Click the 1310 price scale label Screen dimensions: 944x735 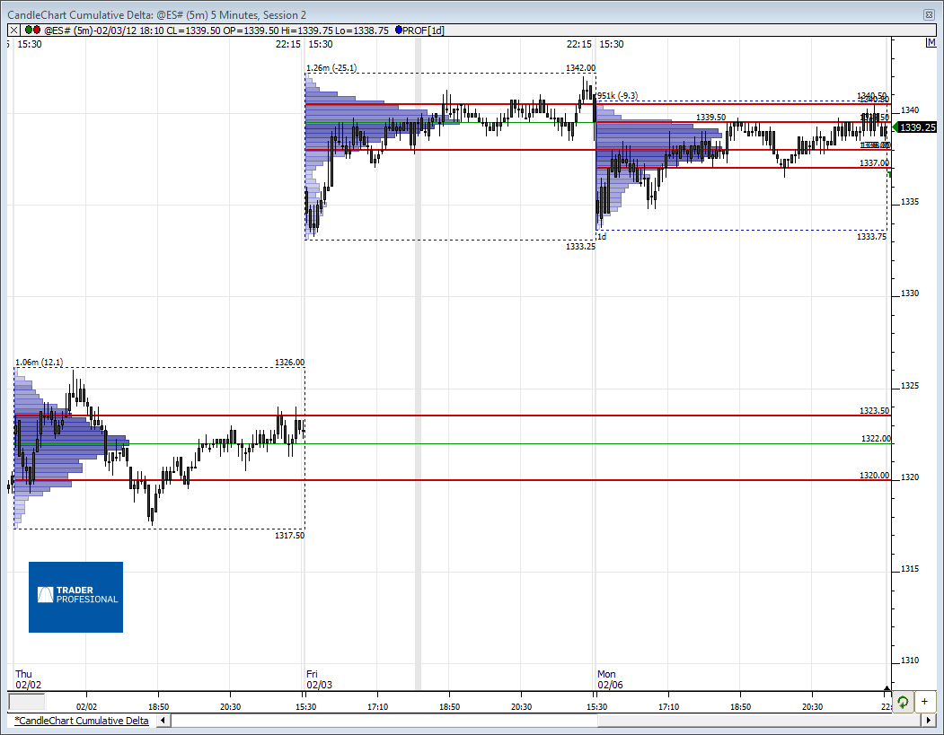[910, 660]
